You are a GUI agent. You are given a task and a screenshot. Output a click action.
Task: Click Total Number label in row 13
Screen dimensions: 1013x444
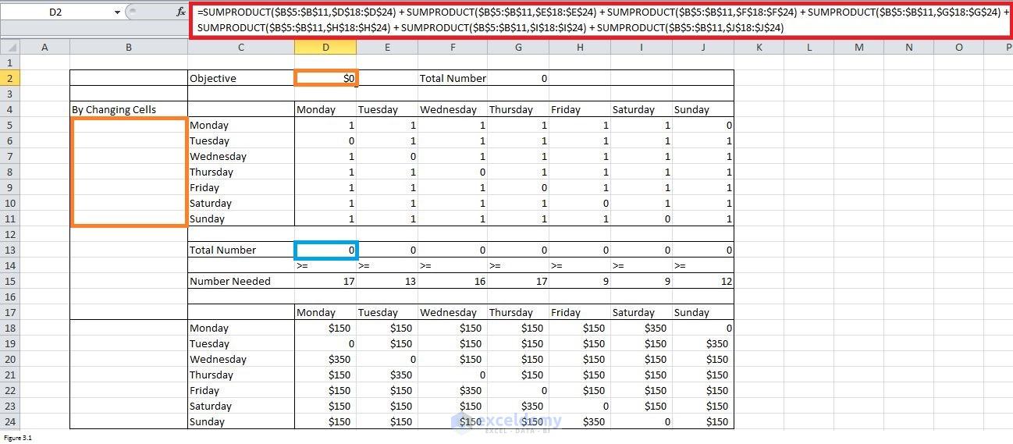(x=241, y=250)
